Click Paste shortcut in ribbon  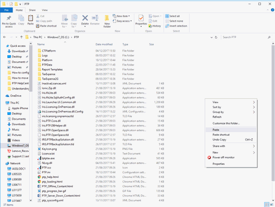(x=46, y=26)
